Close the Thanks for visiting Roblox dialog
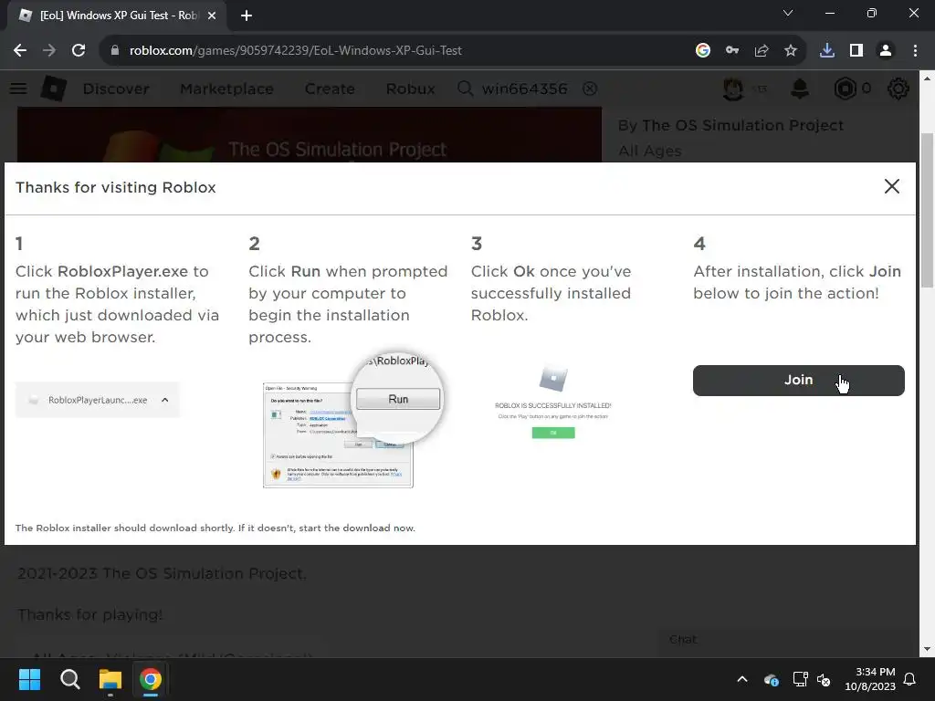935x701 pixels. pyautogui.click(x=891, y=186)
